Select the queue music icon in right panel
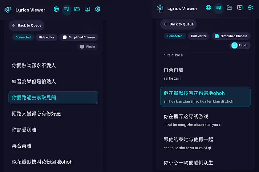Viewport: 259px width, 172px height. click(219, 8)
